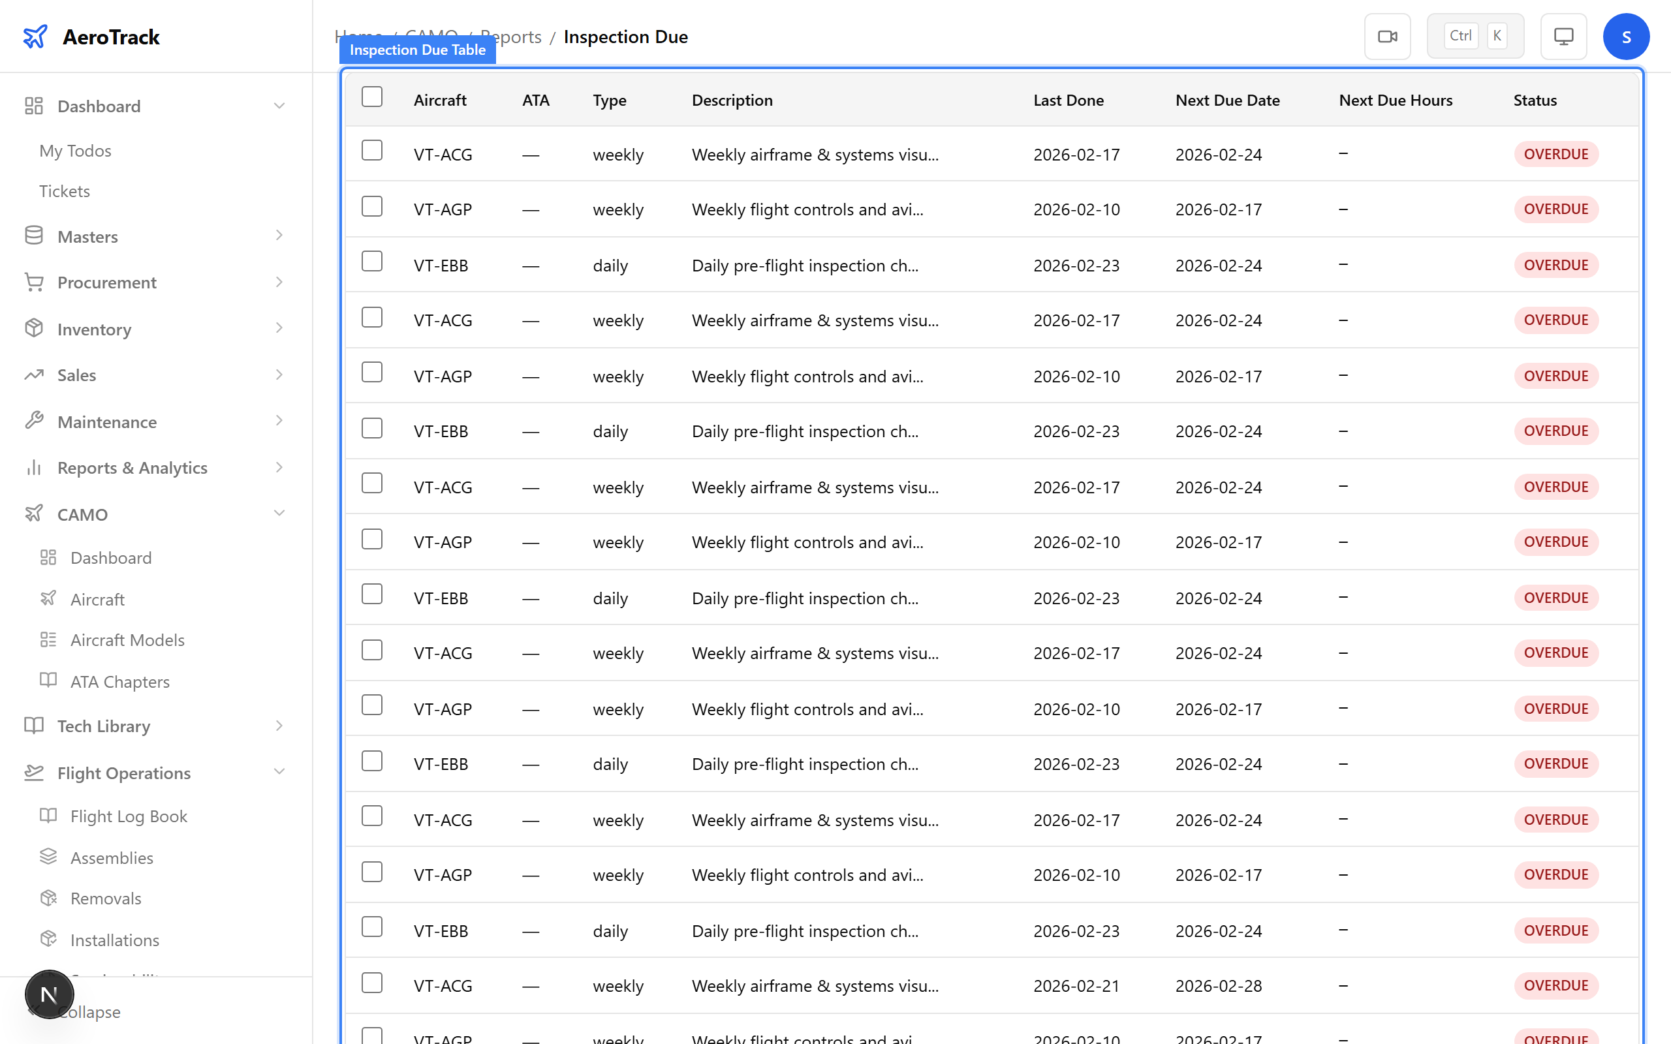Click the round N badge icon
Image resolution: width=1671 pixels, height=1044 pixels.
point(49,994)
